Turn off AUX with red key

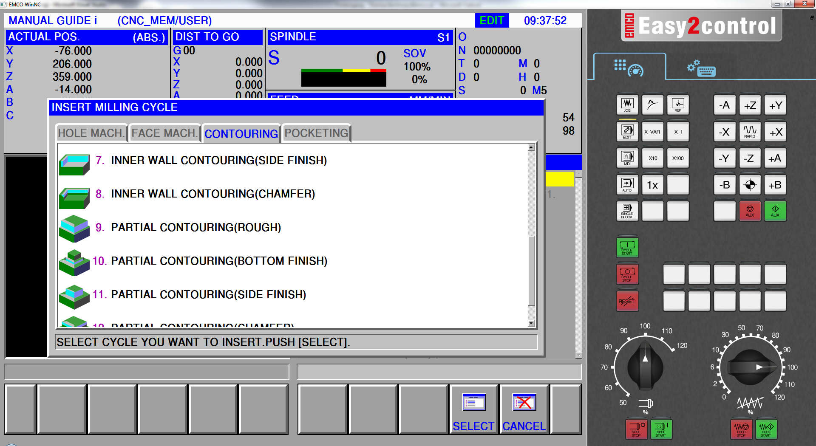pyautogui.click(x=750, y=211)
